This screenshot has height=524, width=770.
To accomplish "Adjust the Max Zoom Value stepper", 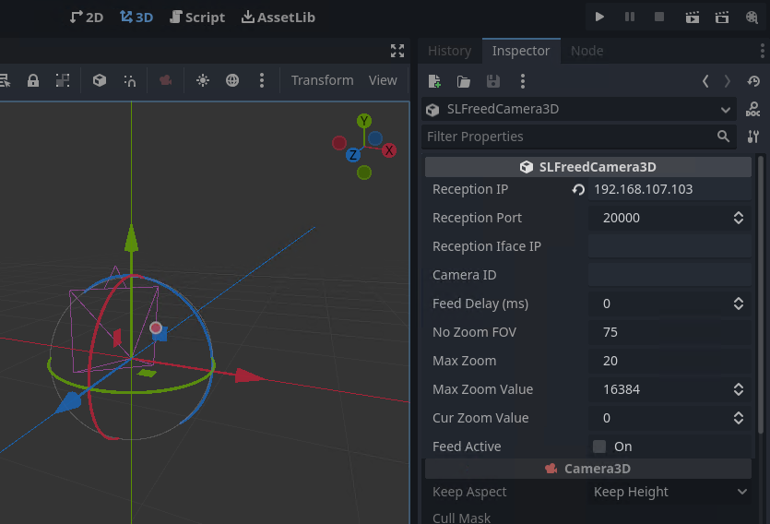I will pos(739,389).
